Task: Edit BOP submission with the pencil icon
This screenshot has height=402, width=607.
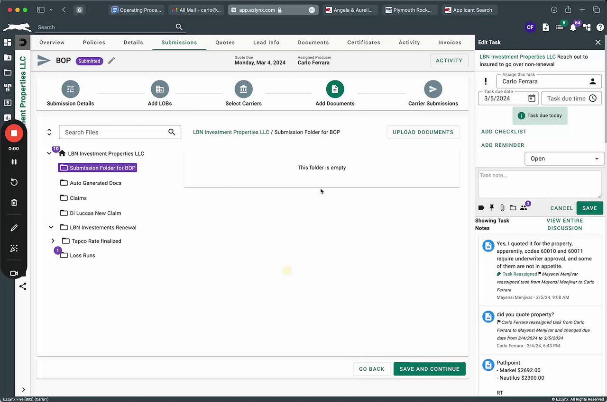Action: [x=111, y=61]
